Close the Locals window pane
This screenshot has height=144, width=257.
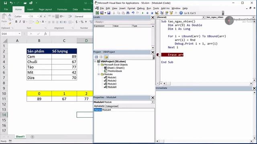pos(153,17)
